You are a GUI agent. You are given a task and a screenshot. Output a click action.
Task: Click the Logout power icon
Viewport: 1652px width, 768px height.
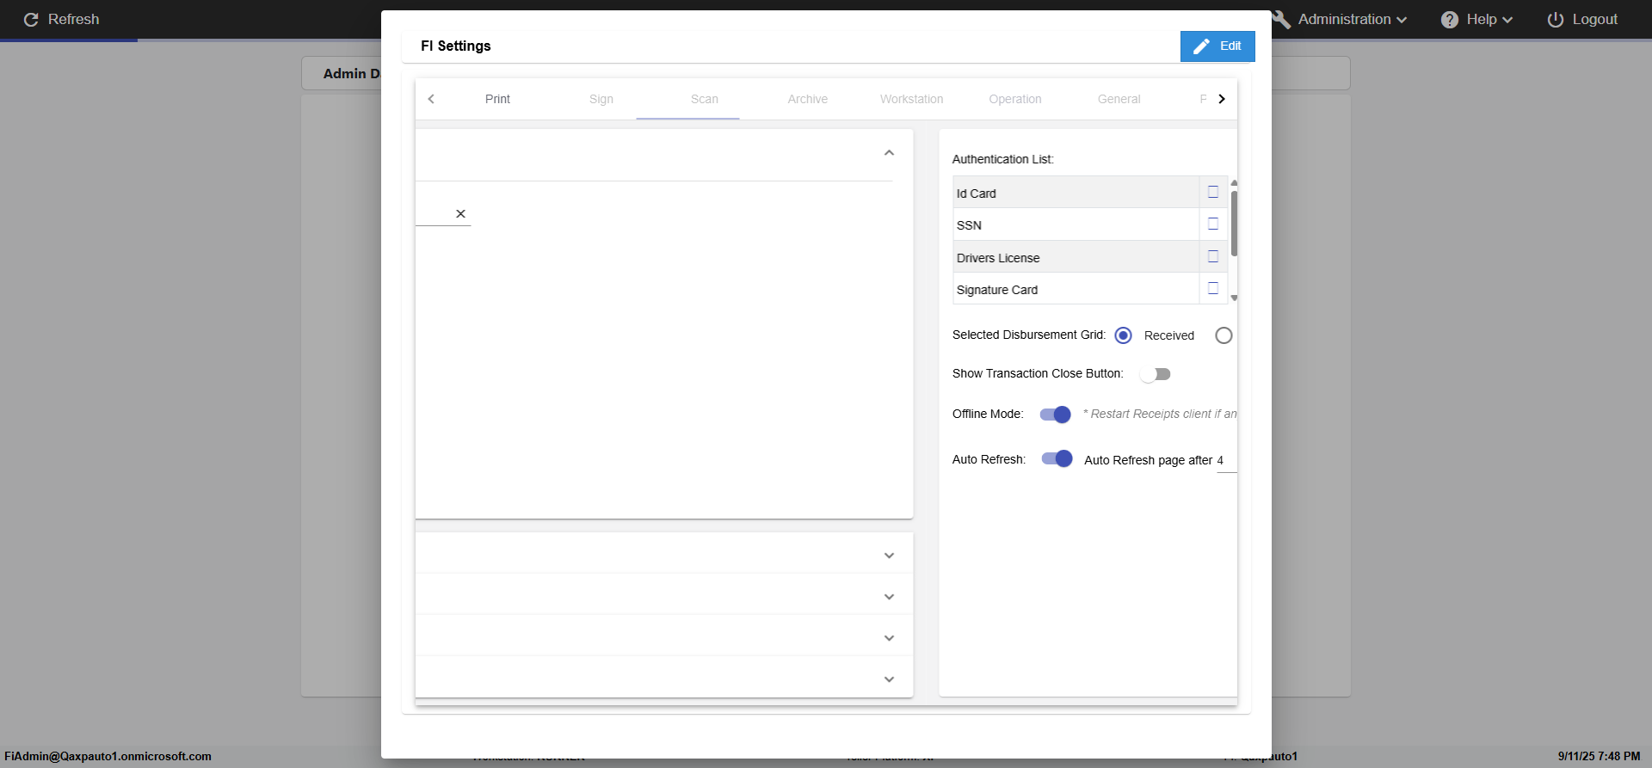point(1555,19)
